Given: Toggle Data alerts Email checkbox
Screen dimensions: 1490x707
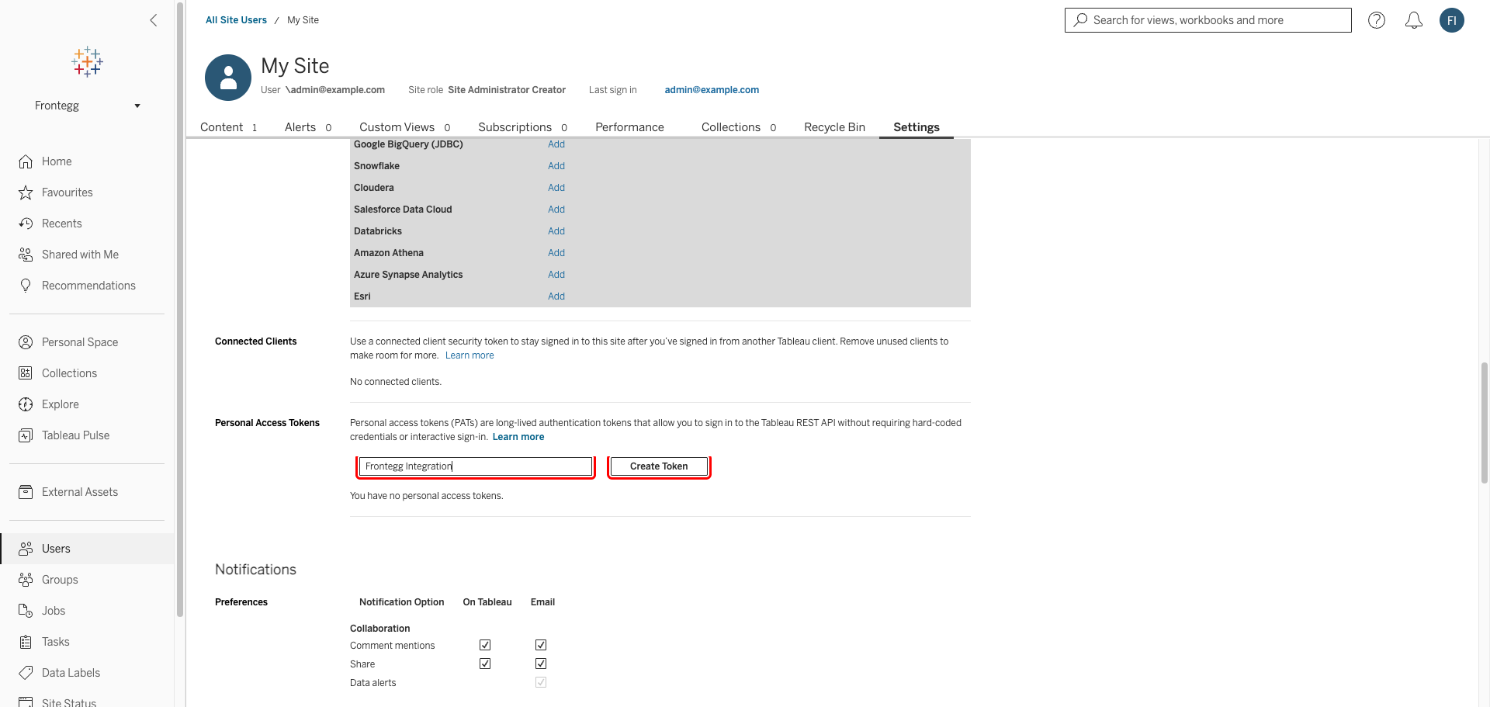Looking at the screenshot, I should 541,682.
